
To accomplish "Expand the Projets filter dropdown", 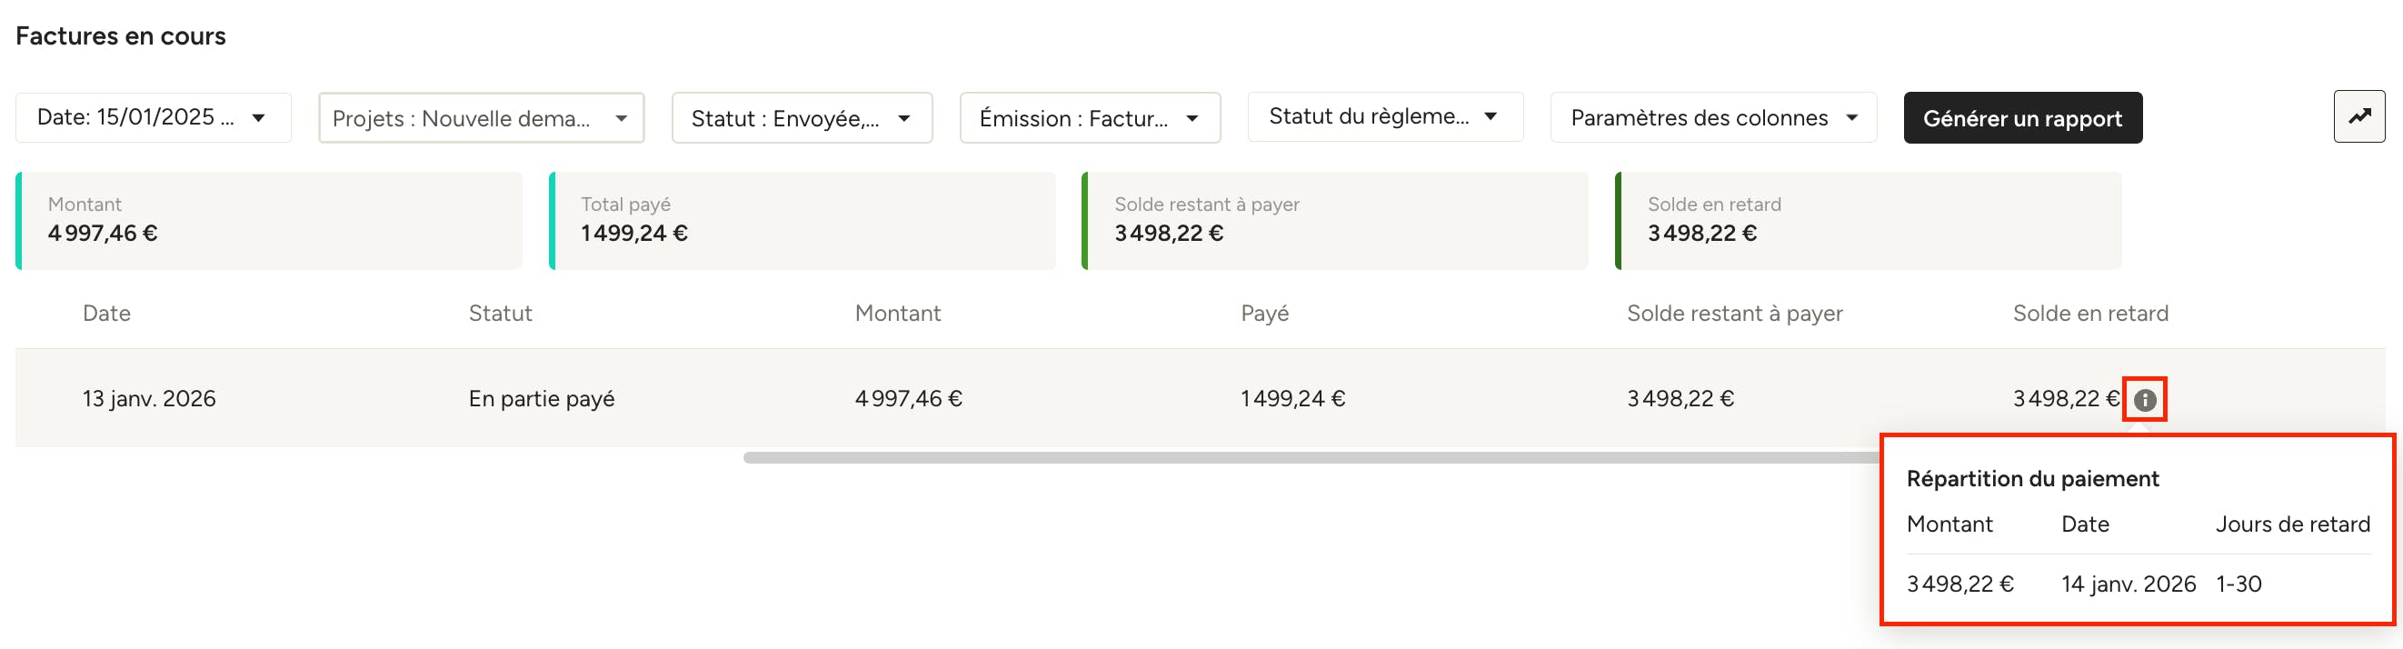I will (481, 118).
